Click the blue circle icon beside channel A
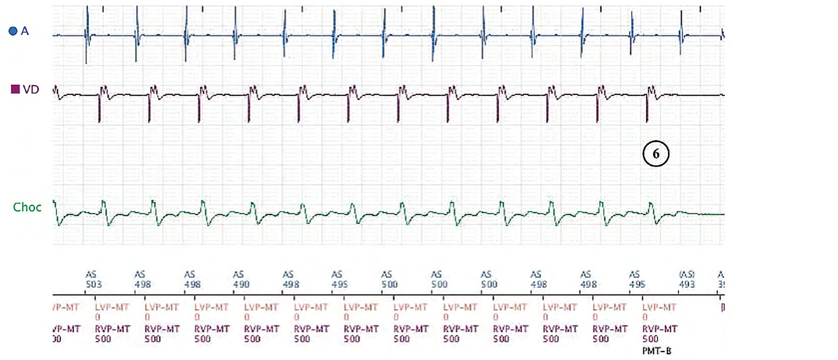The width and height of the screenshot is (838, 360). pos(13,31)
